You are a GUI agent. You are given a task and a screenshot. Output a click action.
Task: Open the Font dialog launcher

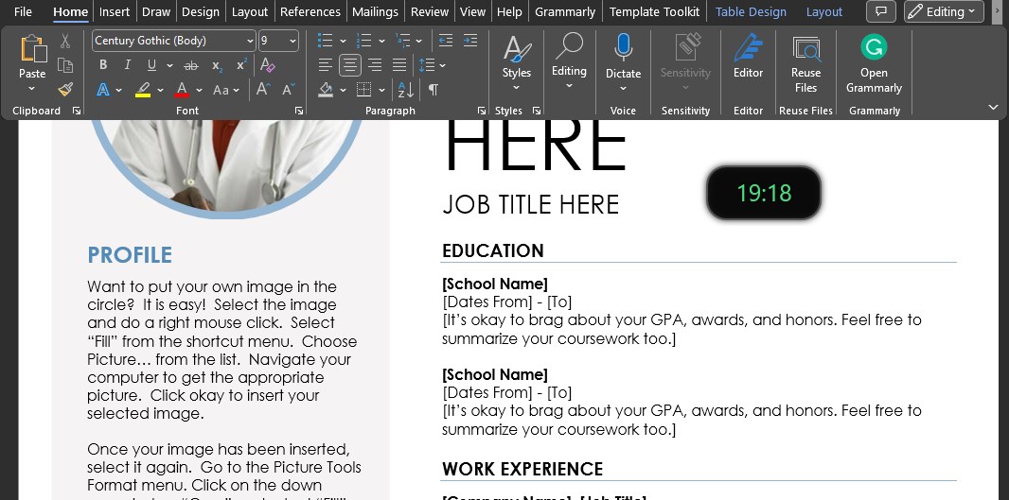(298, 112)
